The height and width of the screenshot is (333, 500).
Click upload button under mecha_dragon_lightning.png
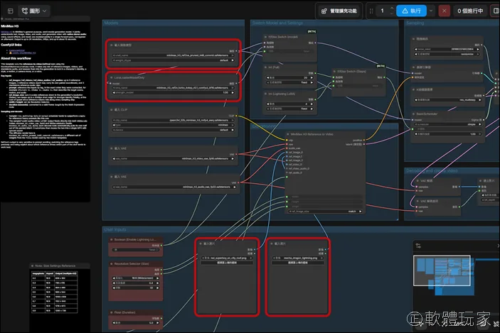[x=298, y=263]
